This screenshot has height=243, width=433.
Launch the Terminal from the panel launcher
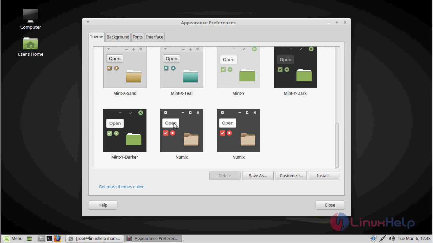click(49, 239)
